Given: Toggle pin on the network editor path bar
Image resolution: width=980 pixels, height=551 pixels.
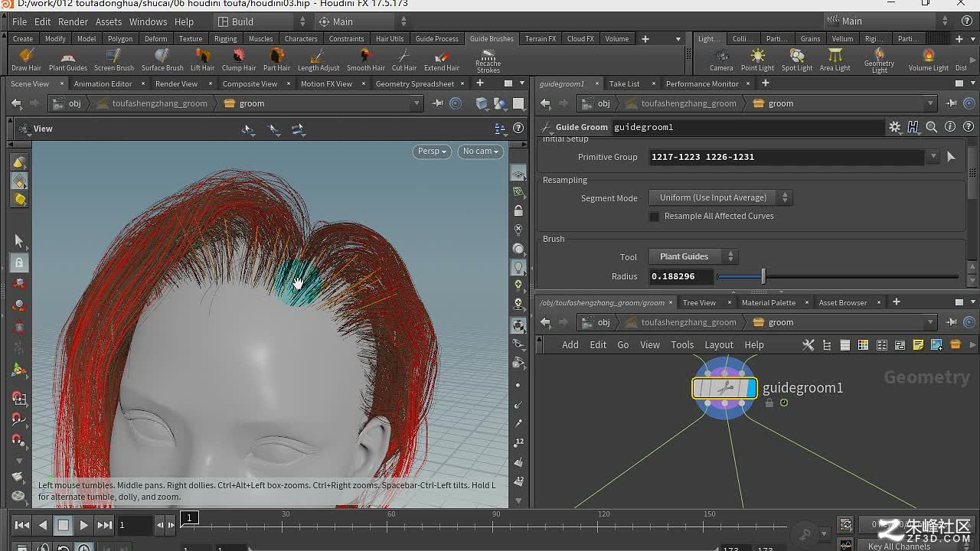Looking at the screenshot, I should 951,322.
